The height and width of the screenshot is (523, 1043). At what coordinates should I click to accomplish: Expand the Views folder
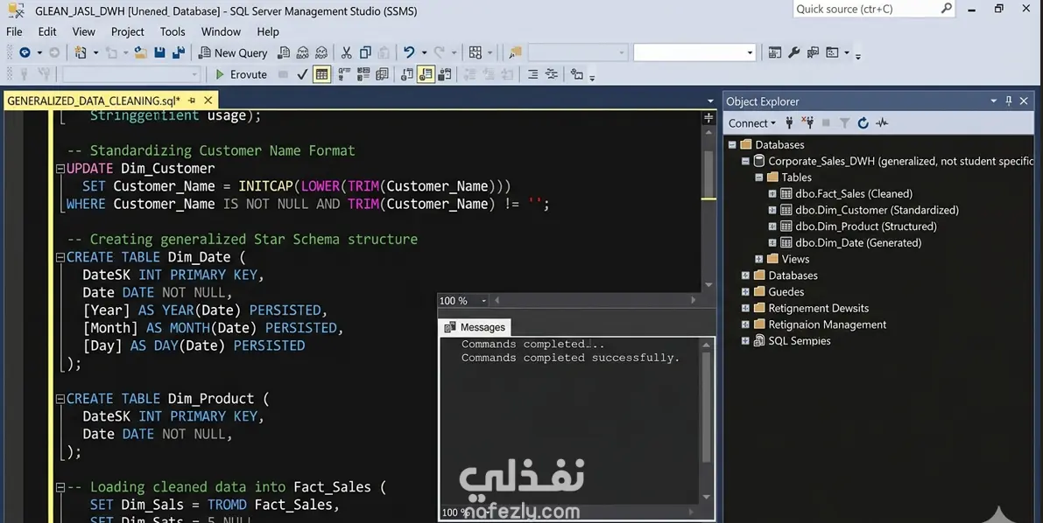758,259
